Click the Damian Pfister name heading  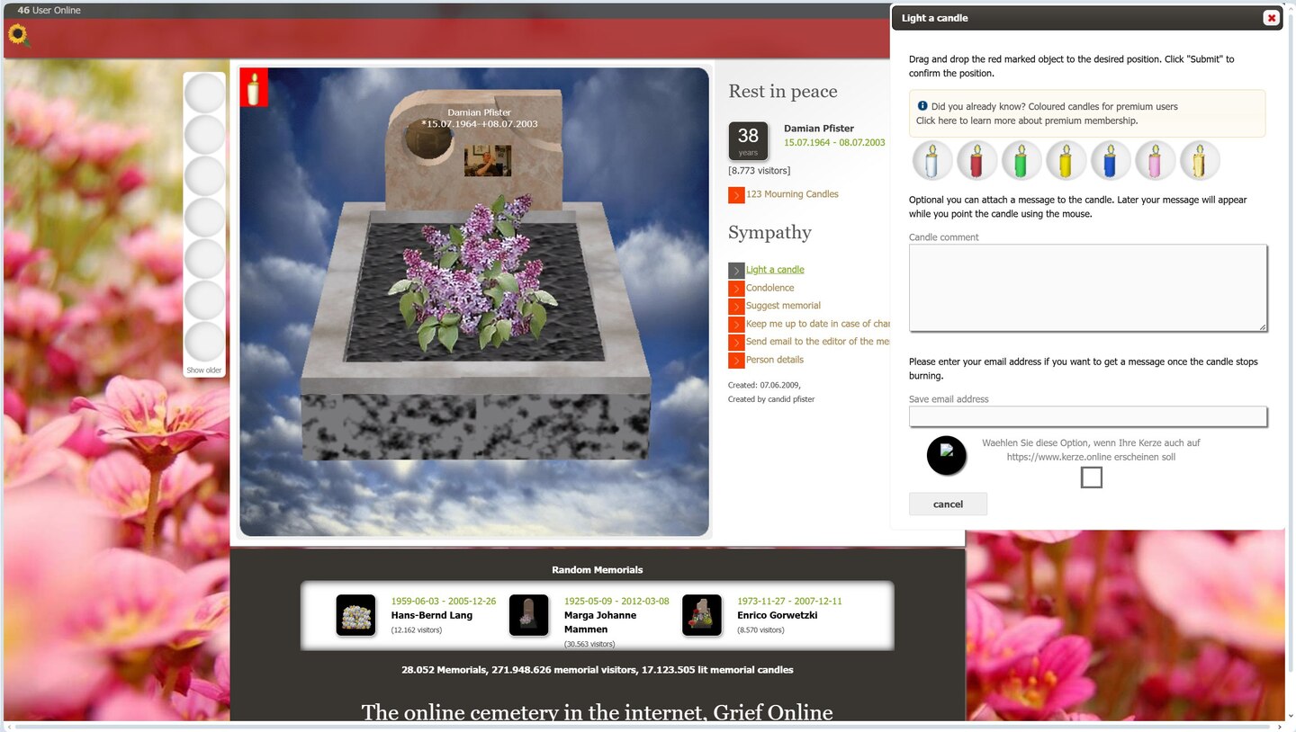click(x=819, y=129)
